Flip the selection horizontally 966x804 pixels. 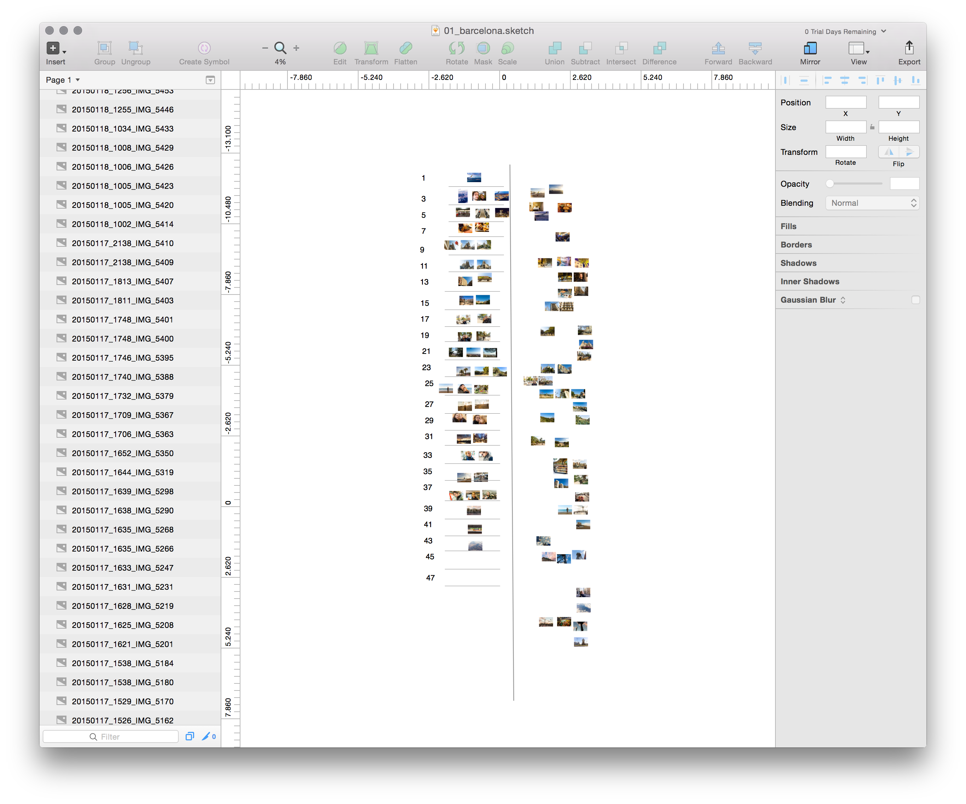tap(889, 152)
